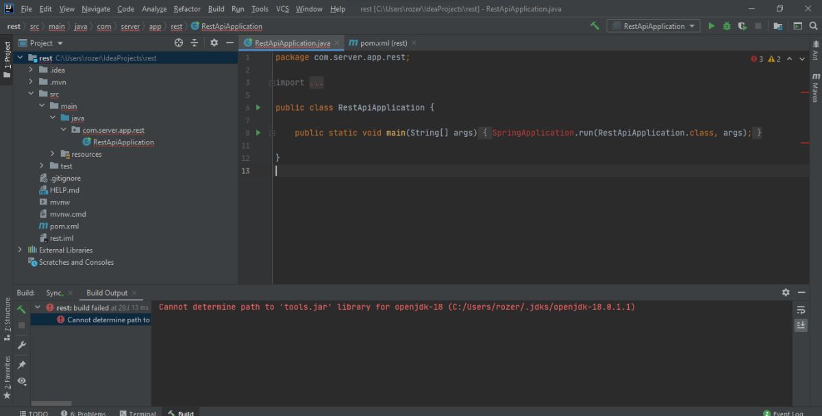Pin the Build Output tab

coord(21,365)
